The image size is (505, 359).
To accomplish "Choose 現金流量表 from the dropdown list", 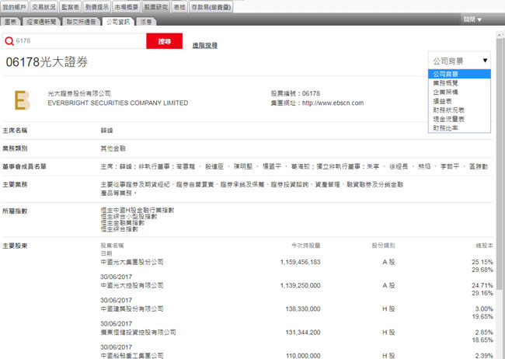I will (x=459, y=119).
